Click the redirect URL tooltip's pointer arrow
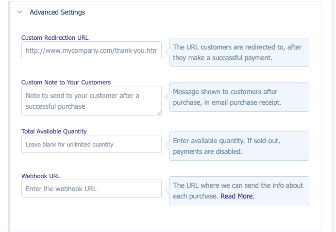The width and height of the screenshot is (336, 232). tap(168, 49)
